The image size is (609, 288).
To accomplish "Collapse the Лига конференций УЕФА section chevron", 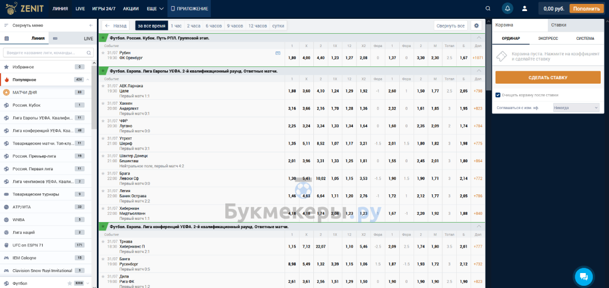I will [x=479, y=226].
